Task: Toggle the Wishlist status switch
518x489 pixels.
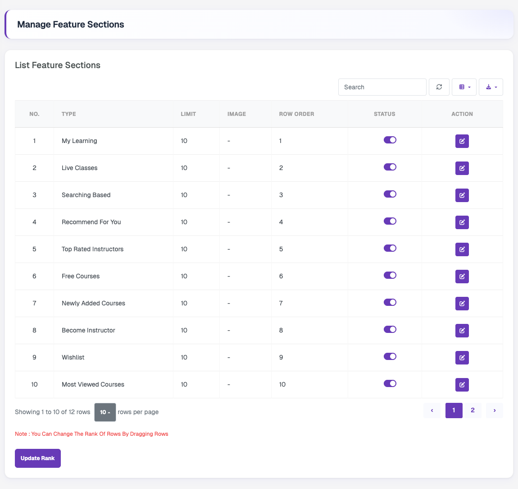Action: coord(390,357)
